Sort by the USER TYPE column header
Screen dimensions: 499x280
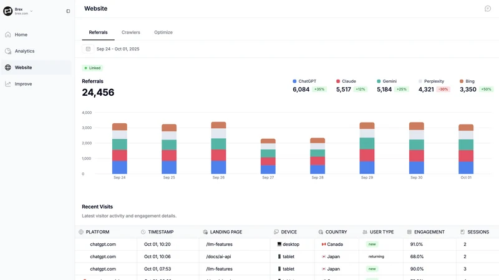pos(382,232)
